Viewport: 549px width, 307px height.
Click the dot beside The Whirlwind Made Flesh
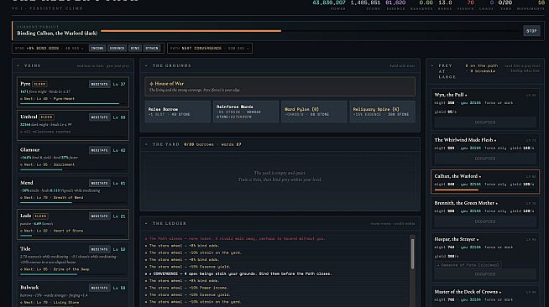(495, 140)
